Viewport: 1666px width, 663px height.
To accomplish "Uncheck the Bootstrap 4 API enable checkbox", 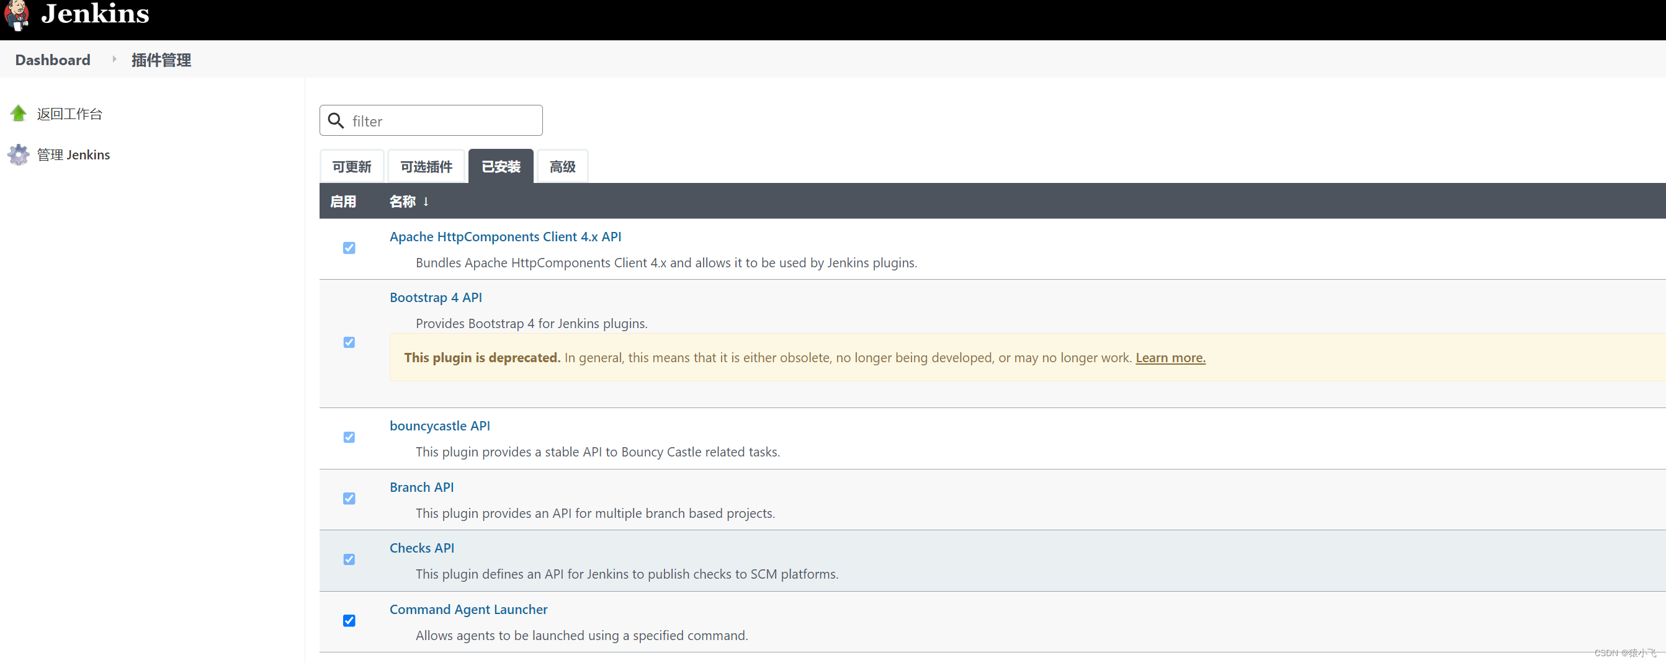I will pos(349,342).
